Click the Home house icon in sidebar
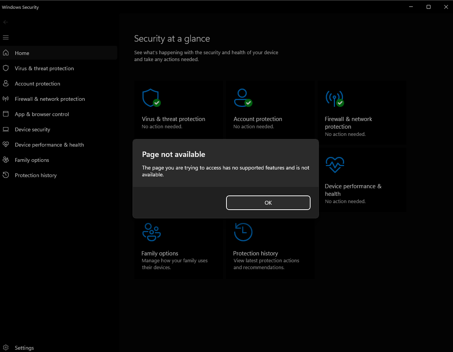The height and width of the screenshot is (352, 453). click(6, 53)
